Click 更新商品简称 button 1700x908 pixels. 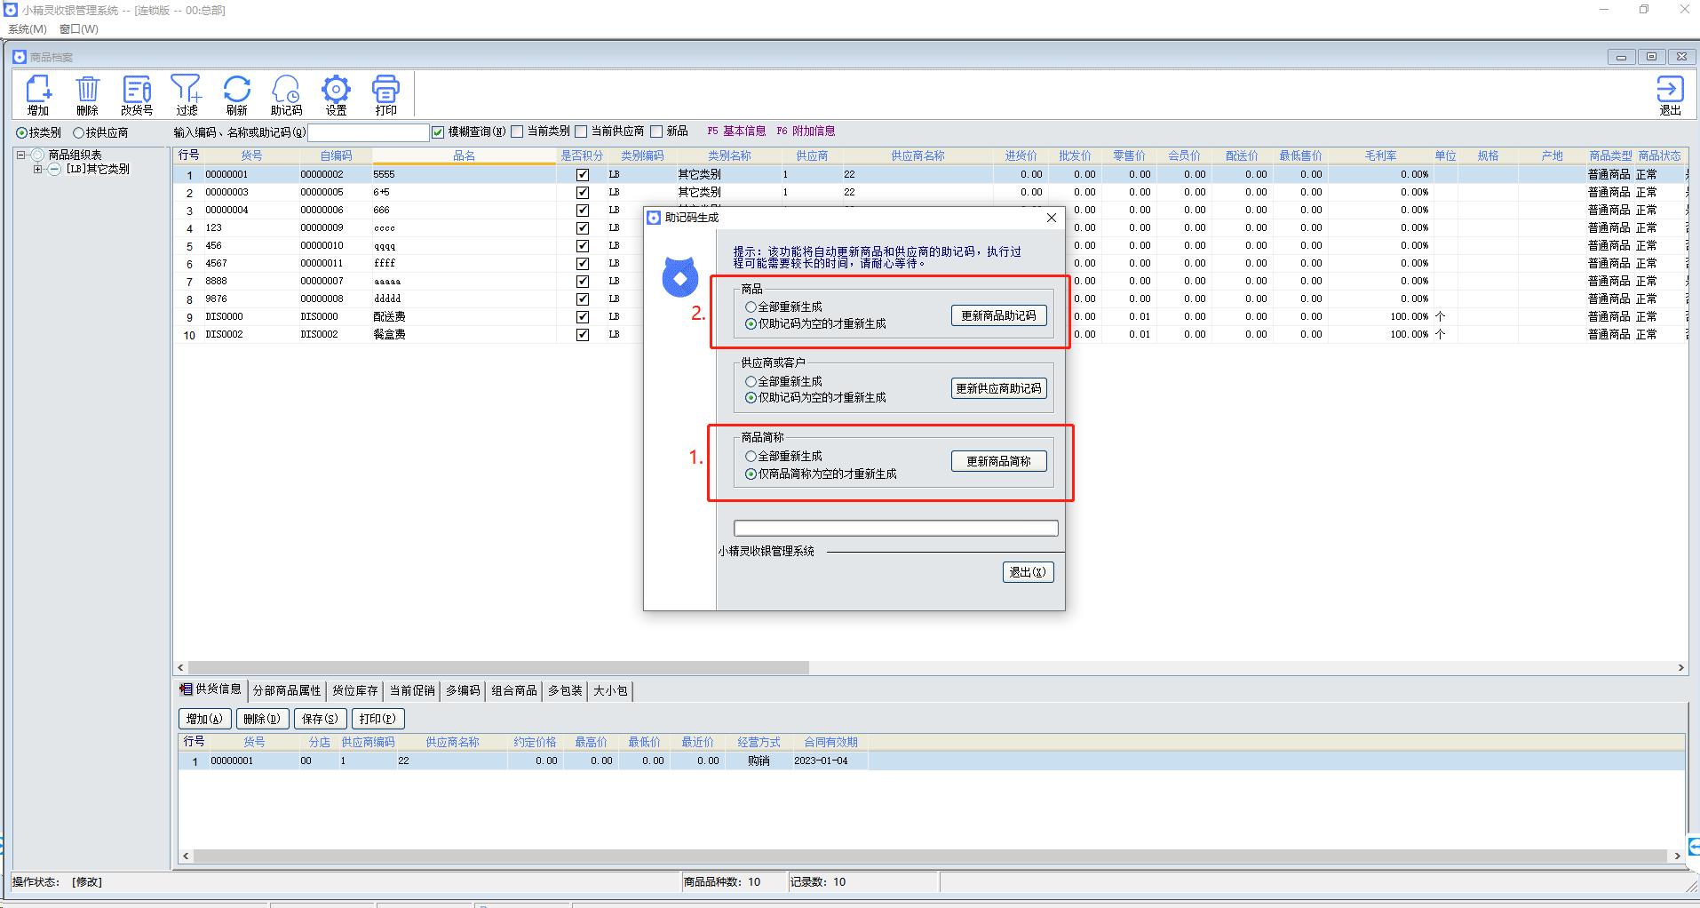pyautogui.click(x=999, y=461)
